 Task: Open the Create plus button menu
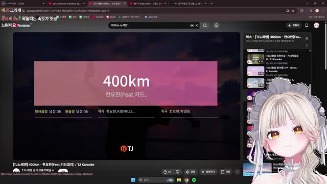[293, 26]
